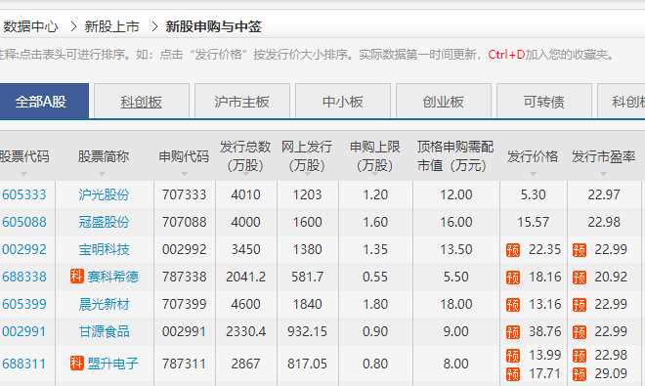This screenshot has width=645, height=386.
Task: Select online issue value 932.15
Action: click(x=307, y=331)
